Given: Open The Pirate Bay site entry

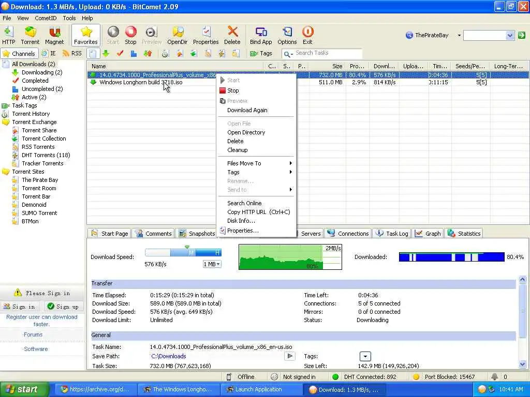Looking at the screenshot, I should point(40,180).
